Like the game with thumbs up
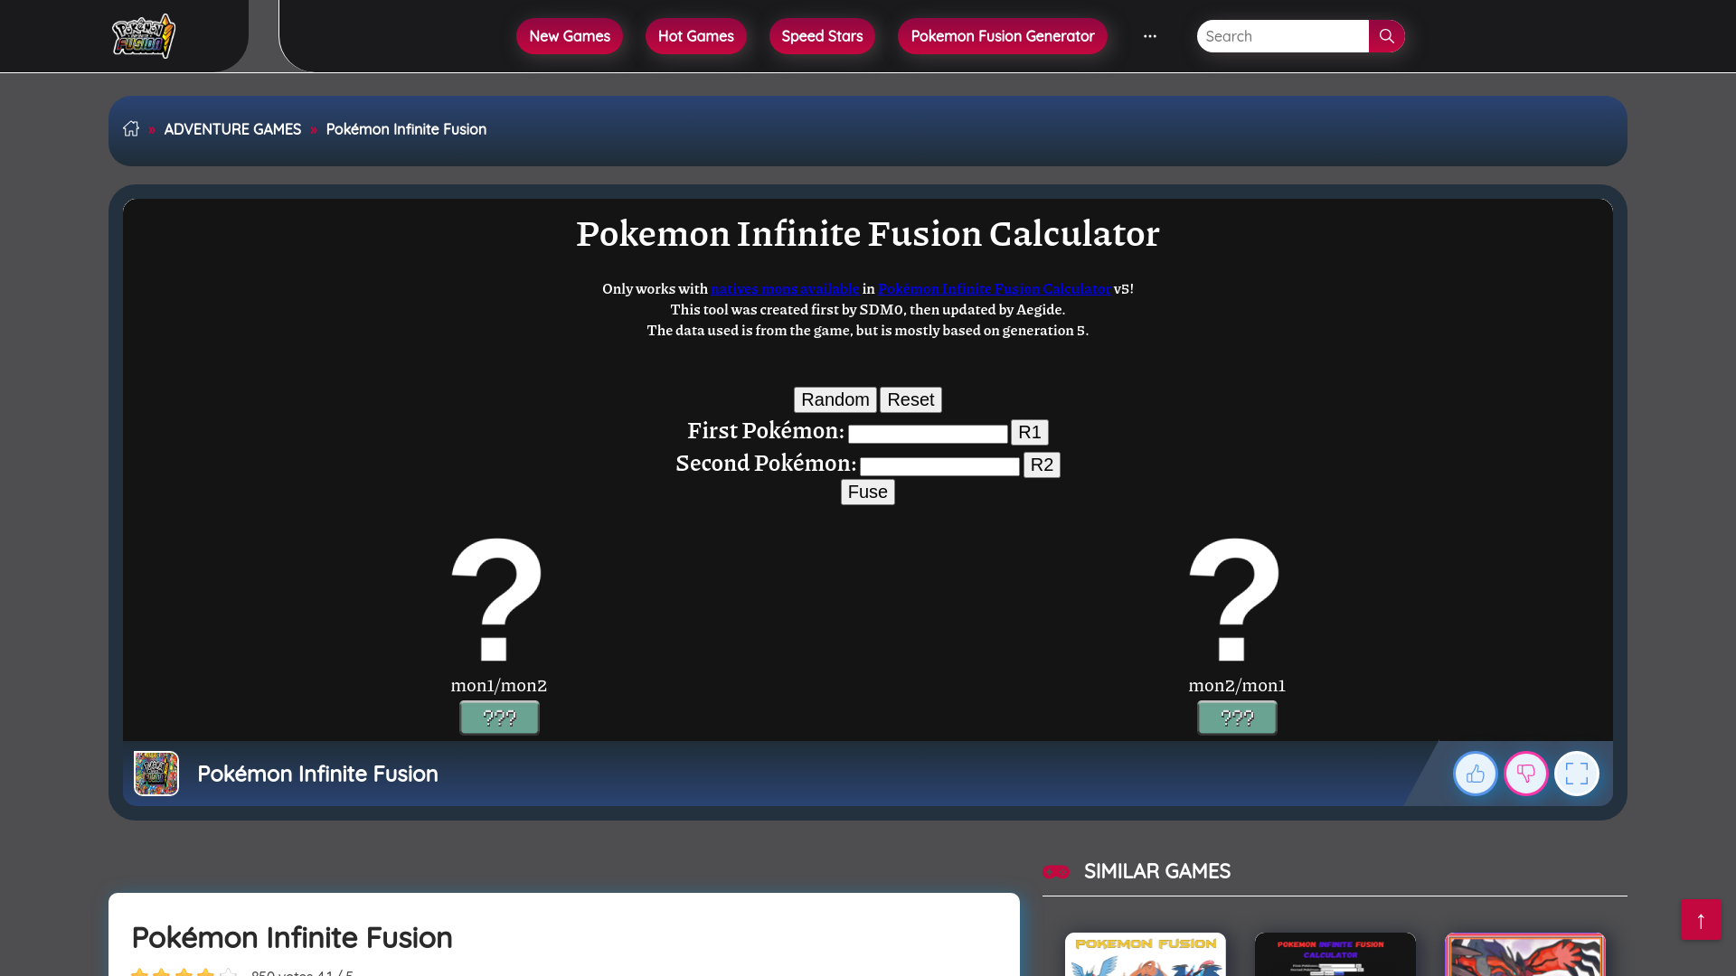 point(1476,774)
